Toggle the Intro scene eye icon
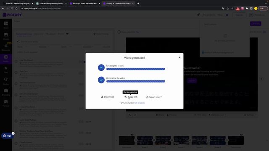This screenshot has width=269, height=151. pos(132,135)
